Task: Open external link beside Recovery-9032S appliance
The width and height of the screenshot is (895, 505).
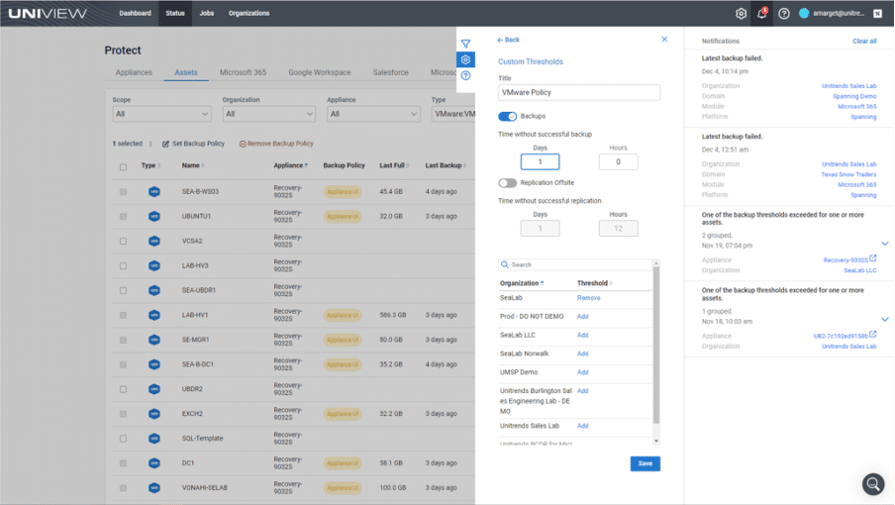Action: click(873, 258)
